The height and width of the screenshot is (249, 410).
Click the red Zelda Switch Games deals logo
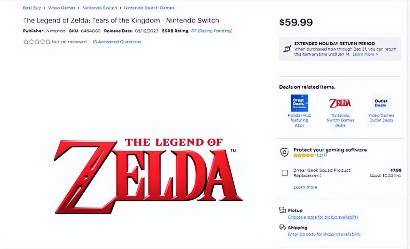point(340,103)
